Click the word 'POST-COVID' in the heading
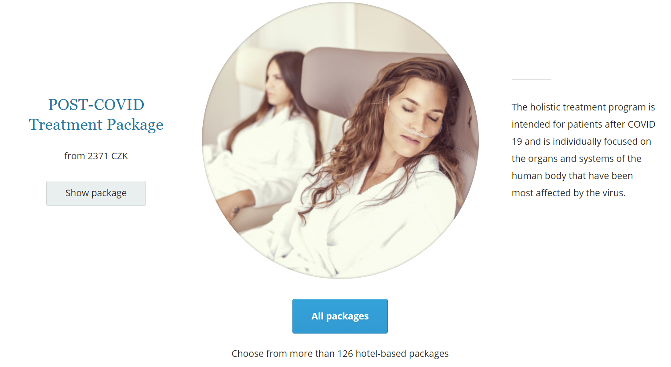The image size is (671, 367). tap(96, 105)
